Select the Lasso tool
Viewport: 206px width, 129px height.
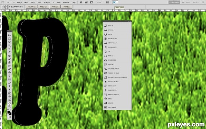[x=10, y=42]
